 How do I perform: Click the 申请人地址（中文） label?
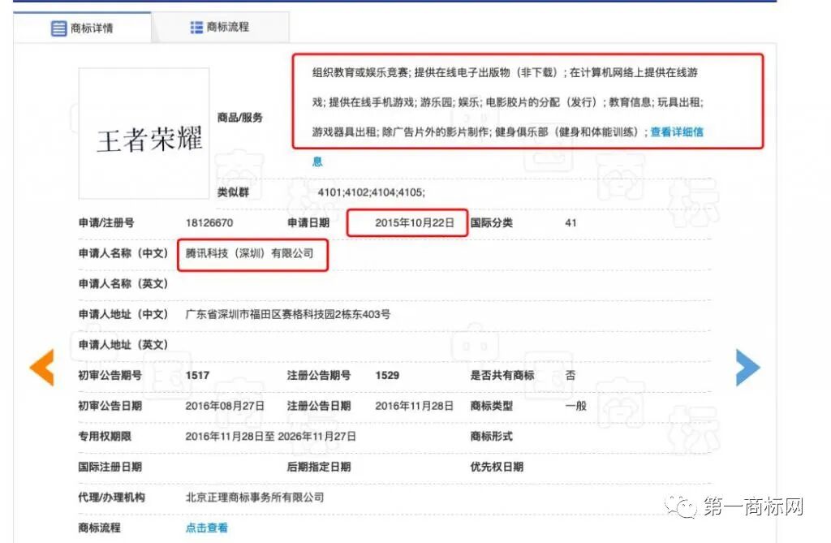[x=123, y=314]
